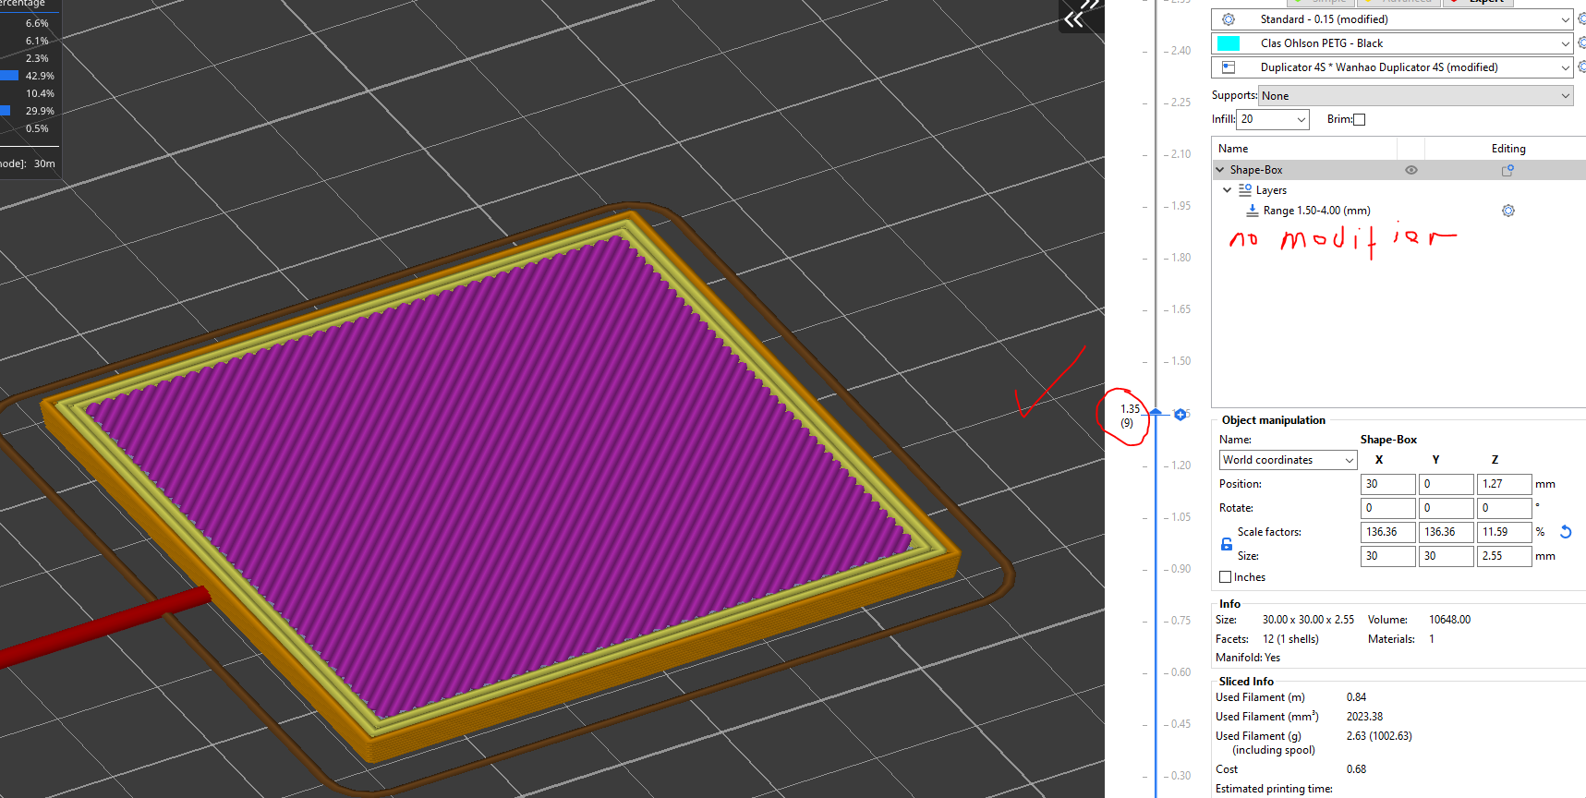Enable the Brim checkbox

click(1359, 119)
